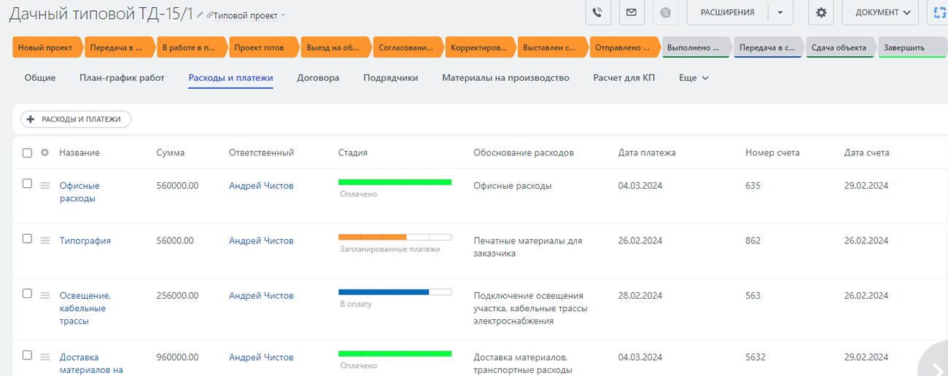Screen dimensions: 948x376
Task: Click the pencil icon to edit project title
Action: point(201,15)
